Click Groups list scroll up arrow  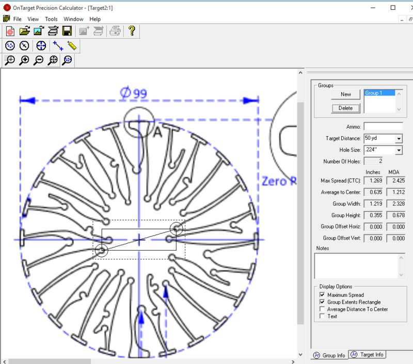point(399,94)
